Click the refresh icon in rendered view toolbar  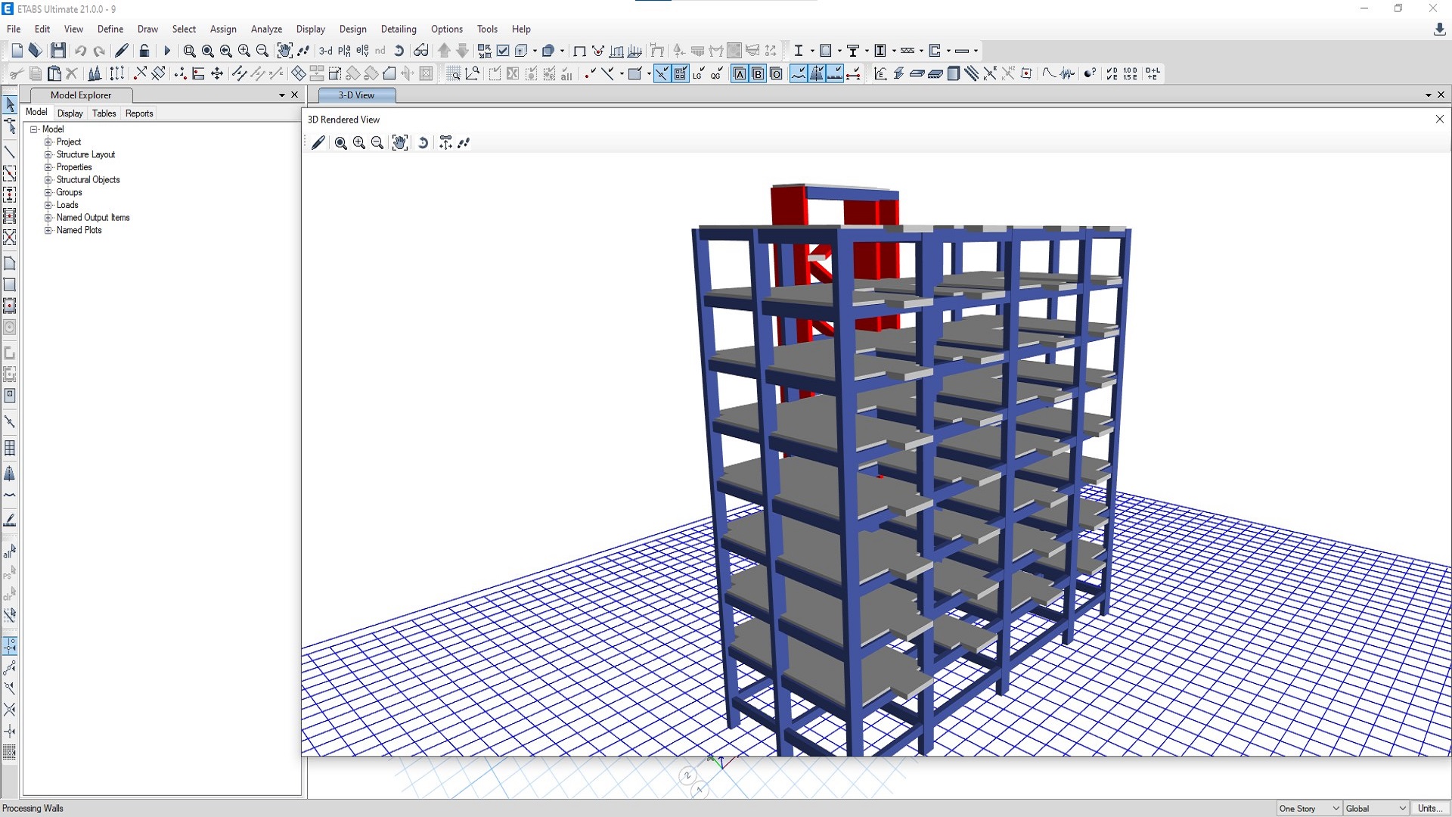(x=423, y=143)
